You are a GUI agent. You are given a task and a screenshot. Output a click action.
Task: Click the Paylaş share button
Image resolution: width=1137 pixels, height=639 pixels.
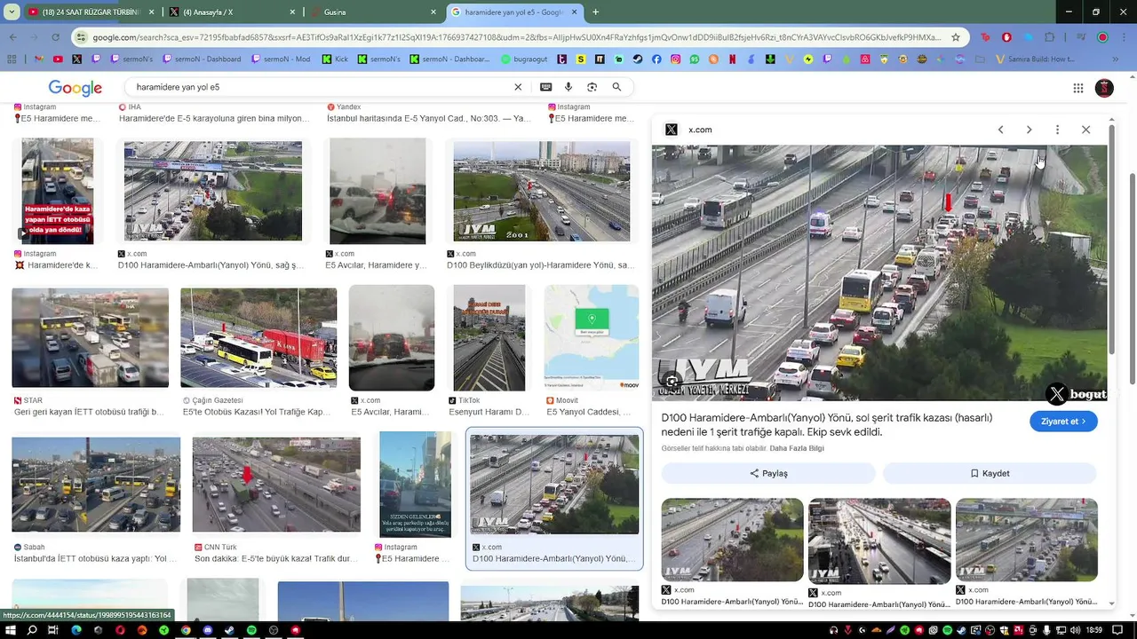click(x=768, y=473)
